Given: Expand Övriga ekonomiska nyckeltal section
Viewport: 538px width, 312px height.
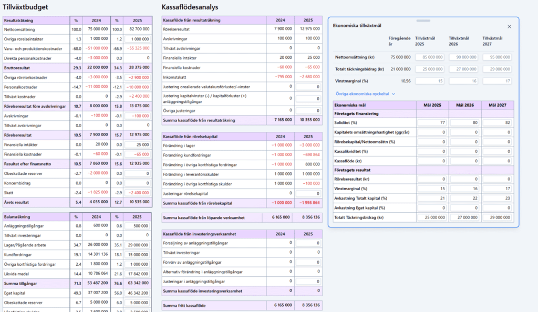Looking at the screenshot, I should (361, 93).
